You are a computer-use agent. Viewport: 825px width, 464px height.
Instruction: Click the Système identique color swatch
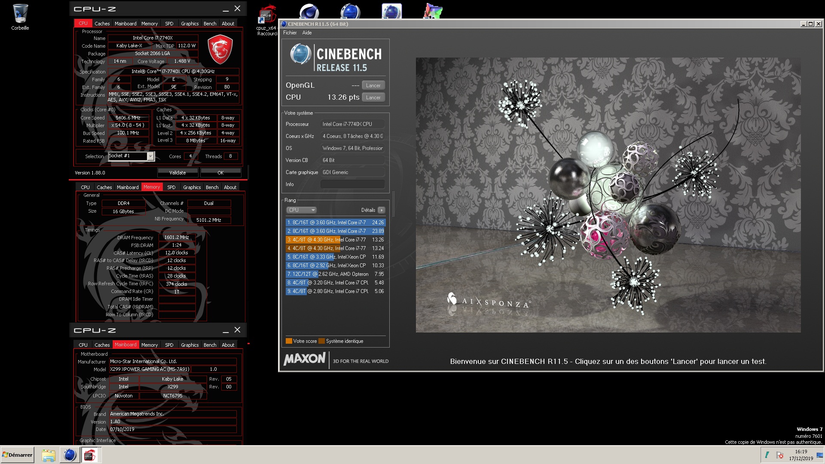[321, 341]
